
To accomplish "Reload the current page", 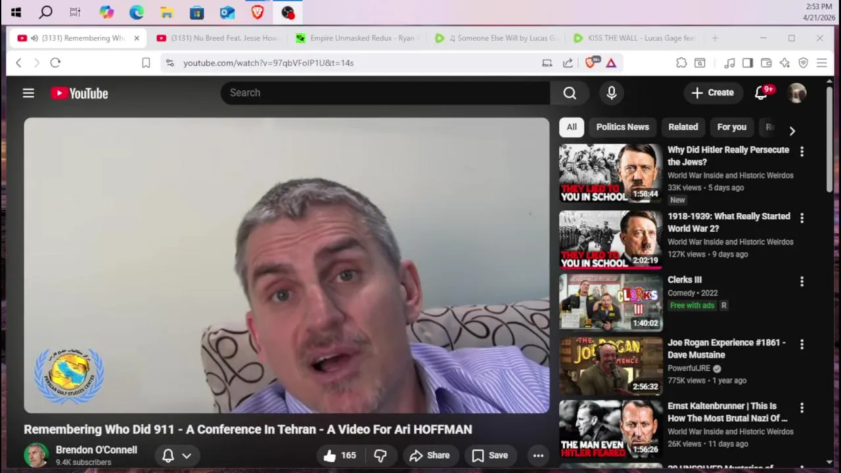I will click(x=55, y=62).
